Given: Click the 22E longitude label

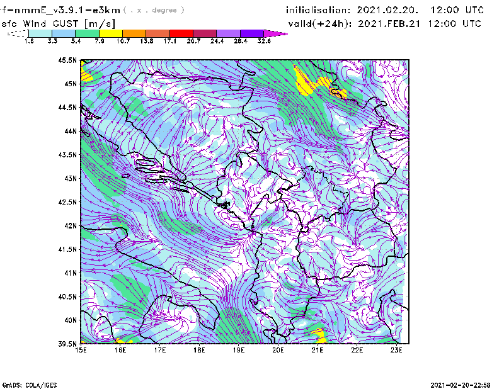Looking at the screenshot, I should coord(357,350).
